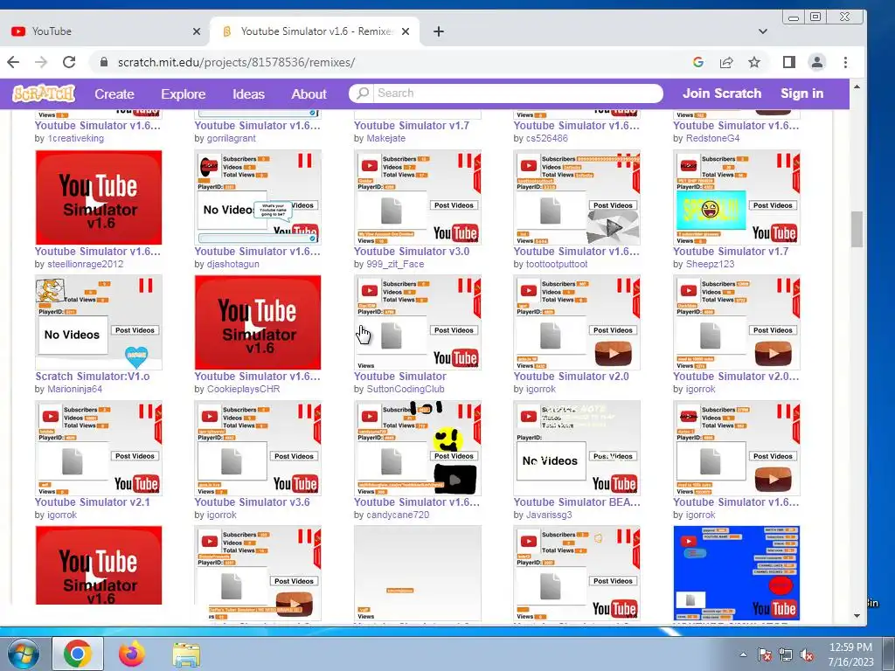This screenshot has height=671, width=895.
Task: Click Chrome icon in taskbar
Action: pos(78,654)
